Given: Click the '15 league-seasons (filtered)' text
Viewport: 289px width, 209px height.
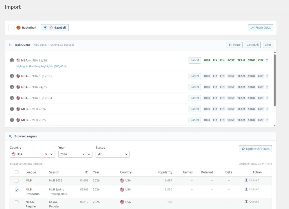Looking at the screenshot, I should click(27, 164).
